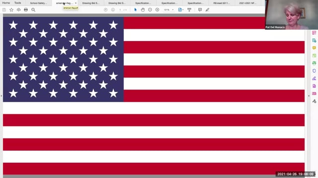Go to the previous page arrow
Viewport: 318px width, 178px height.
pos(105,10)
